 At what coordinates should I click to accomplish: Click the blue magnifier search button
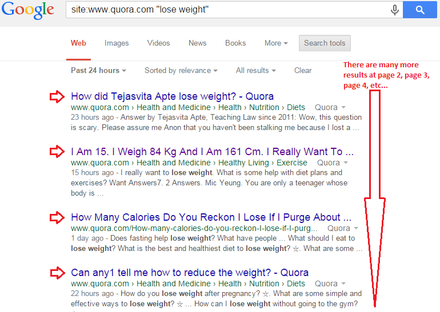(x=420, y=10)
